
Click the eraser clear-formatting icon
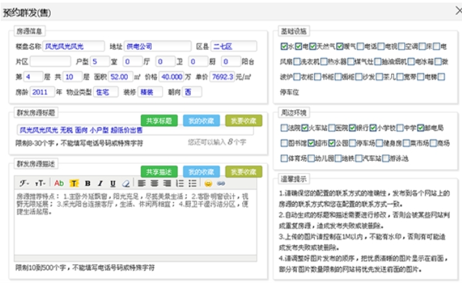pos(124,183)
